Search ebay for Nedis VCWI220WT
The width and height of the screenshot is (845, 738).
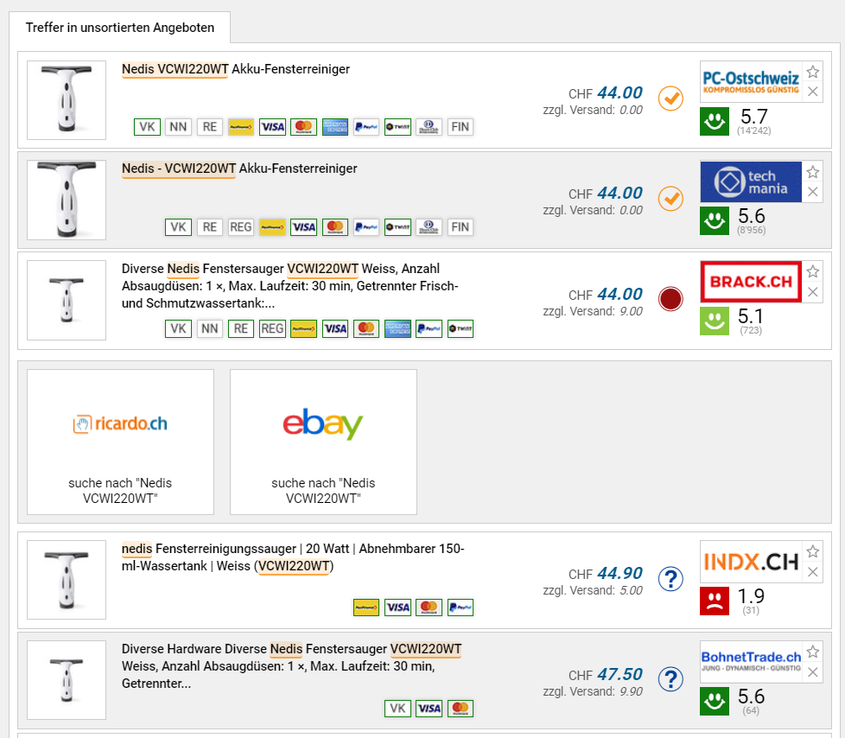pyautogui.click(x=323, y=442)
